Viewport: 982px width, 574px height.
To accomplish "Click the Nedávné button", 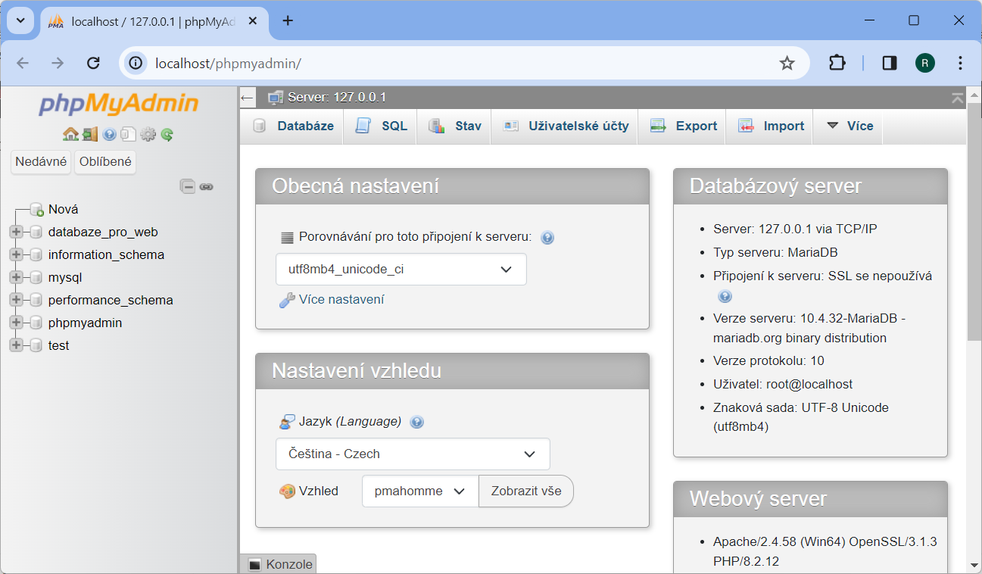I will tap(42, 161).
